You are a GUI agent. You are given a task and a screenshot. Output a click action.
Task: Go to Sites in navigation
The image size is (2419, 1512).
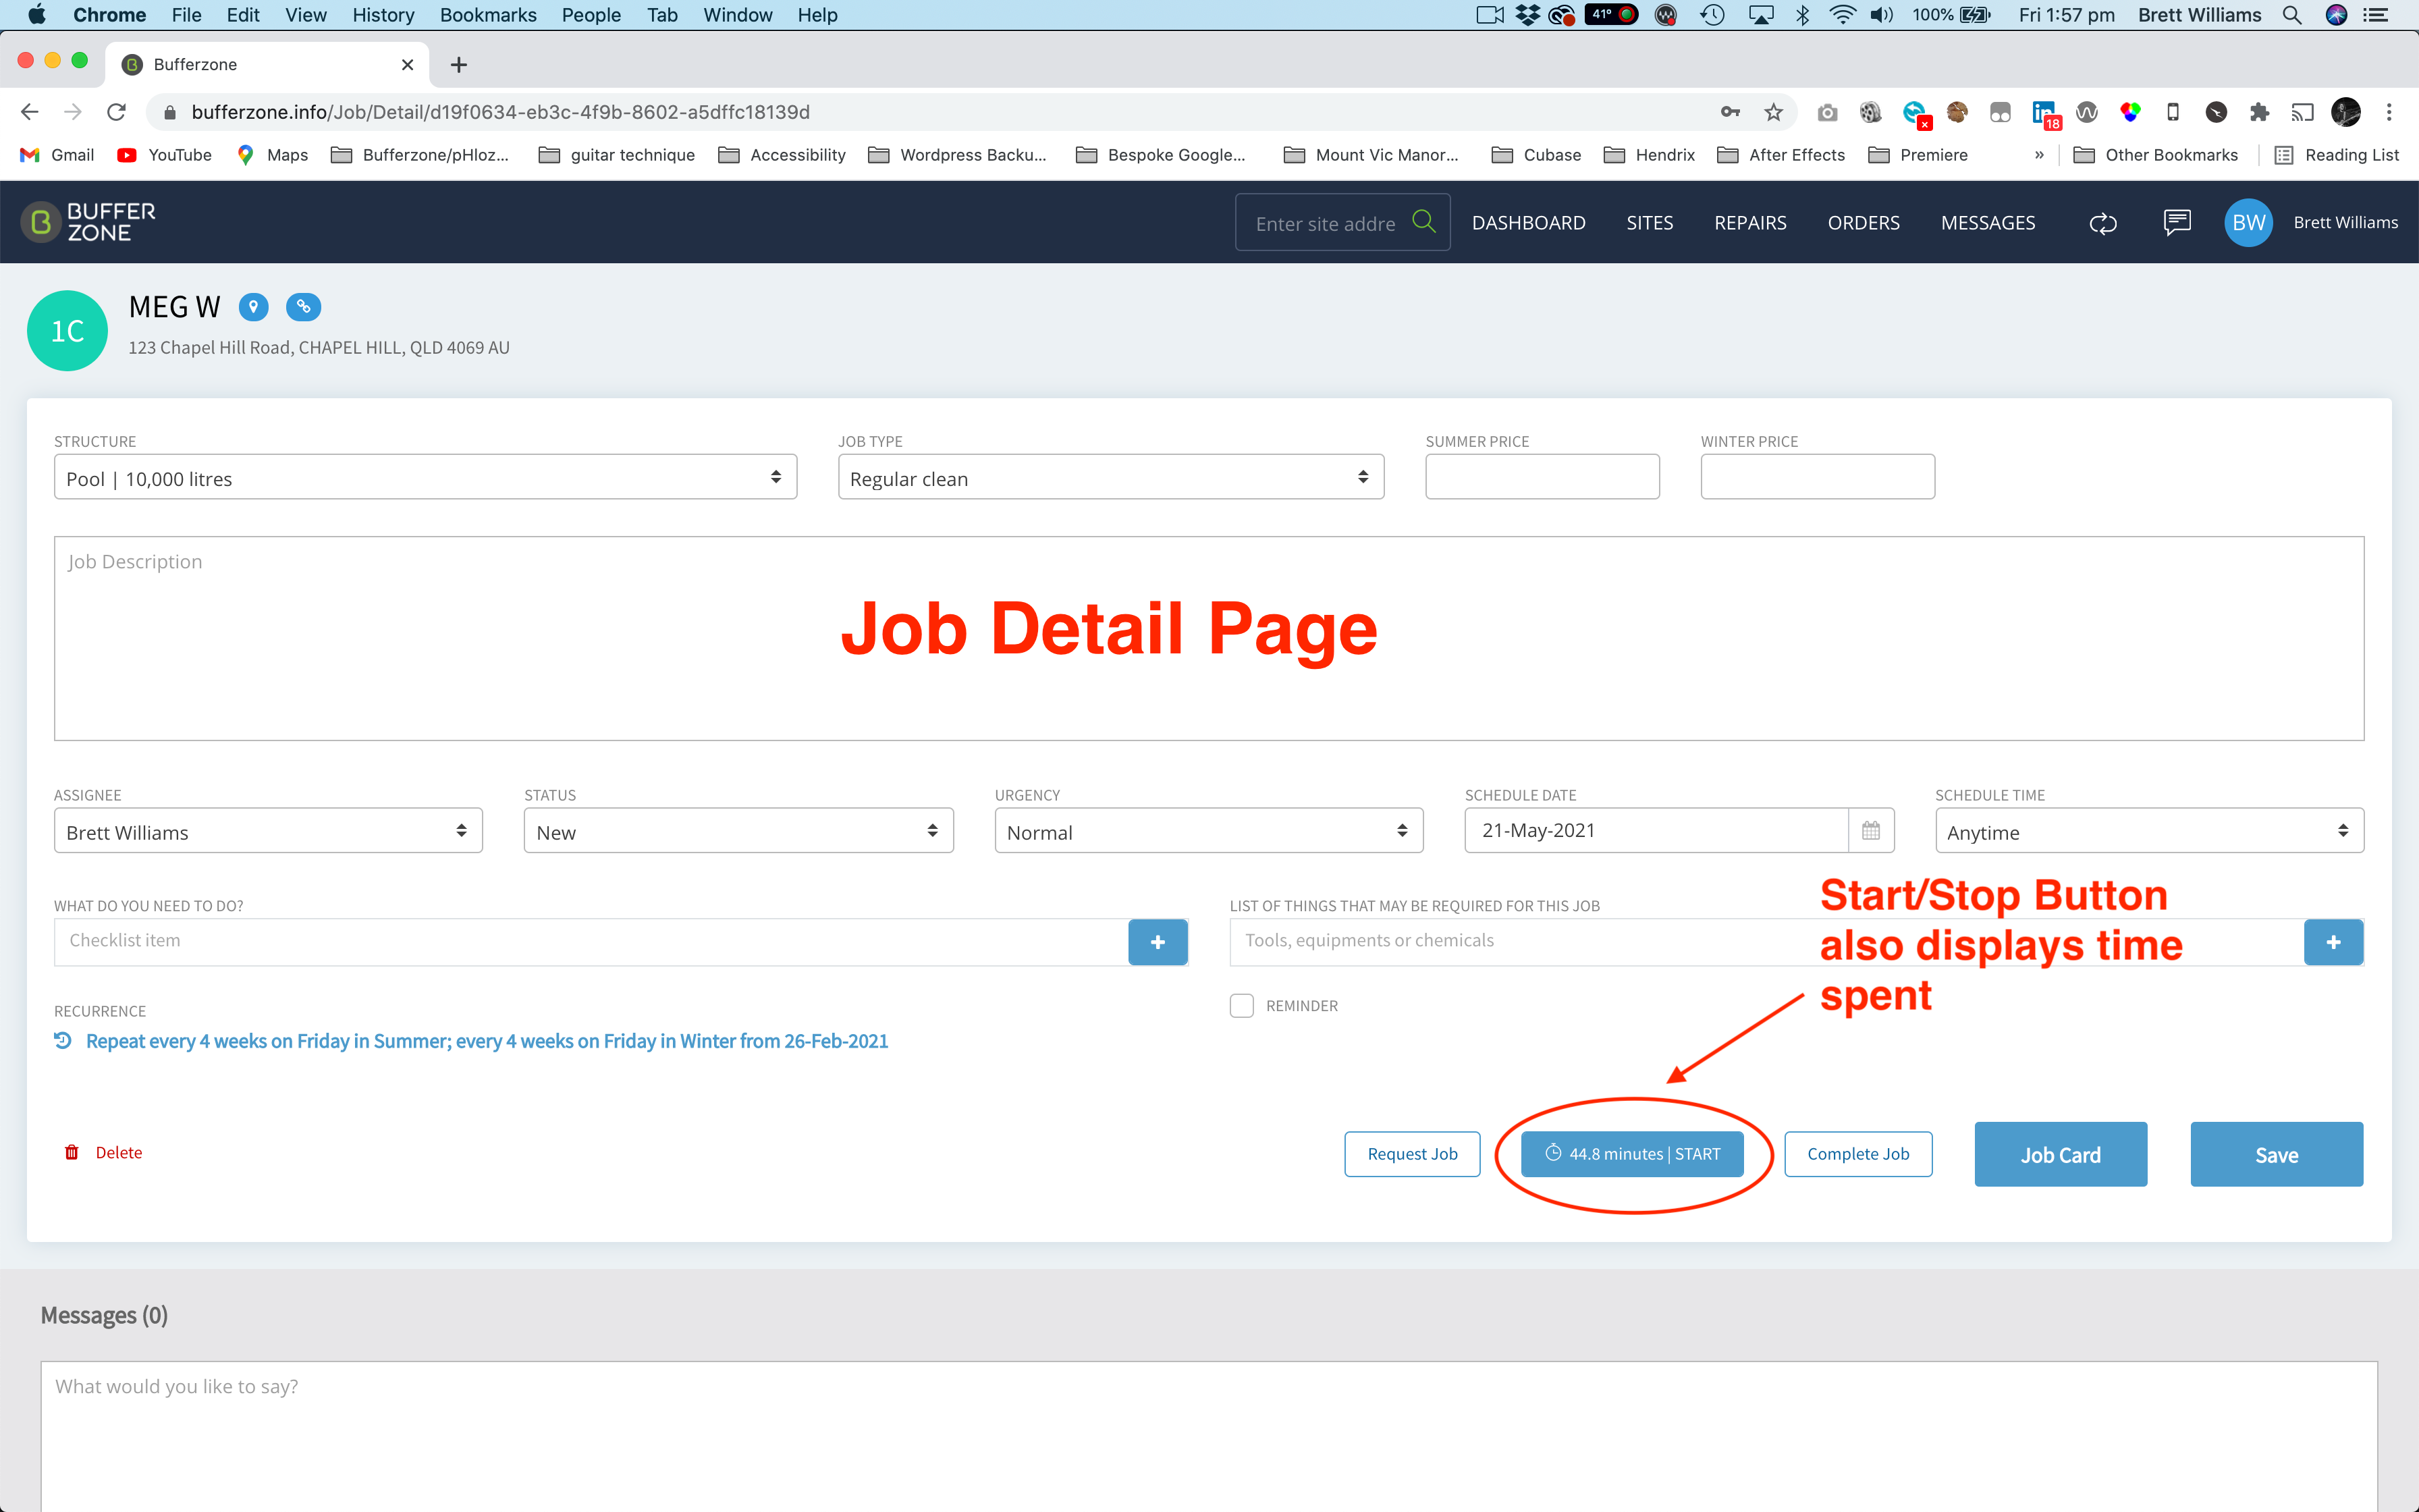[x=1650, y=222]
